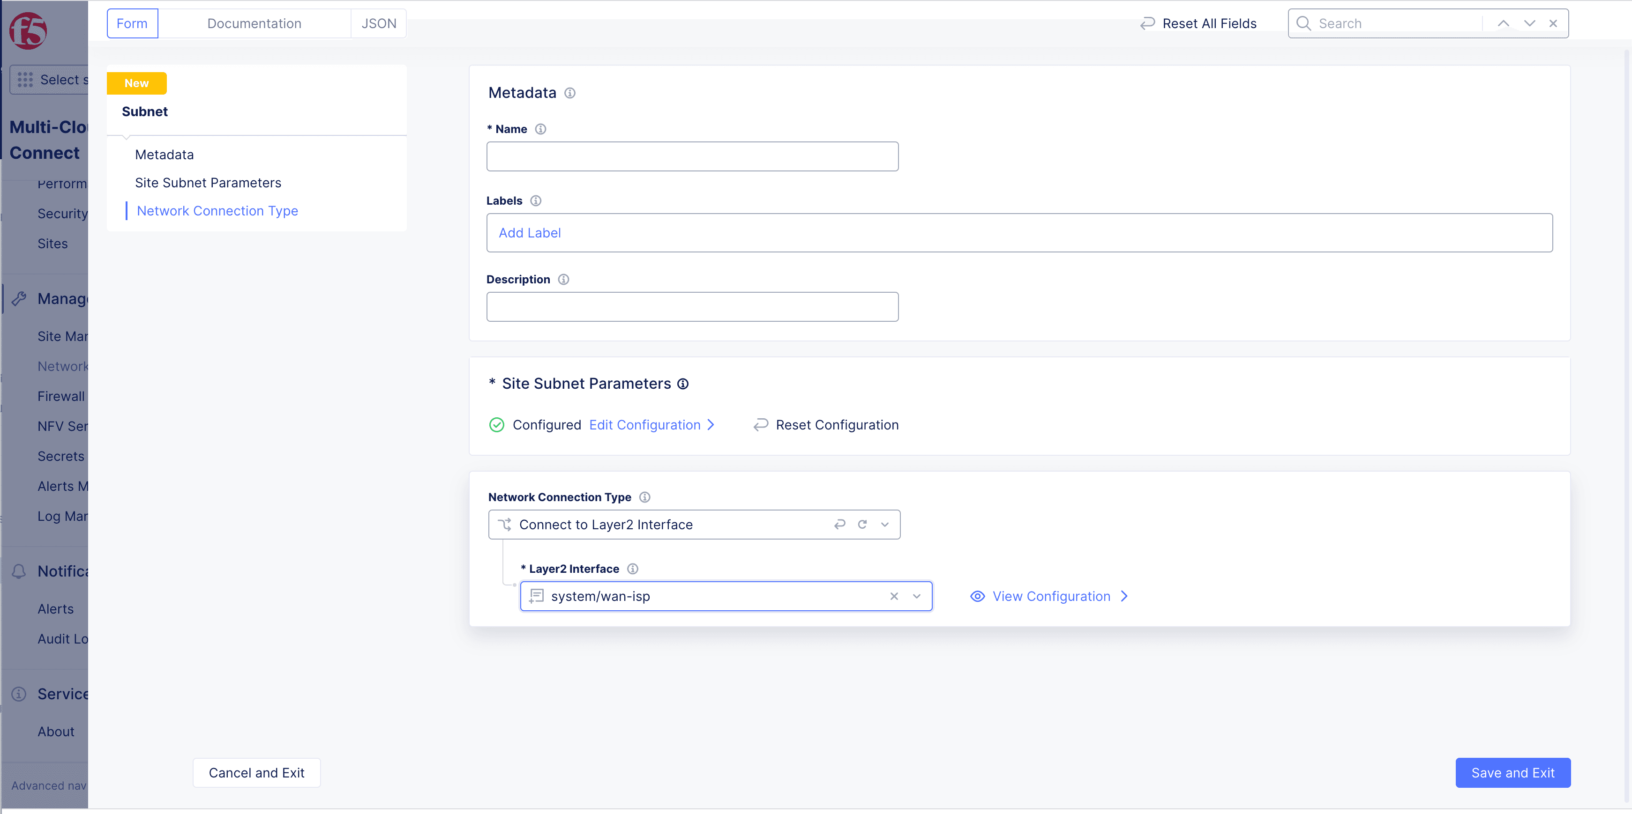Image resolution: width=1632 pixels, height=814 pixels.
Task: Click info icon beside Name label
Action: coord(540,129)
